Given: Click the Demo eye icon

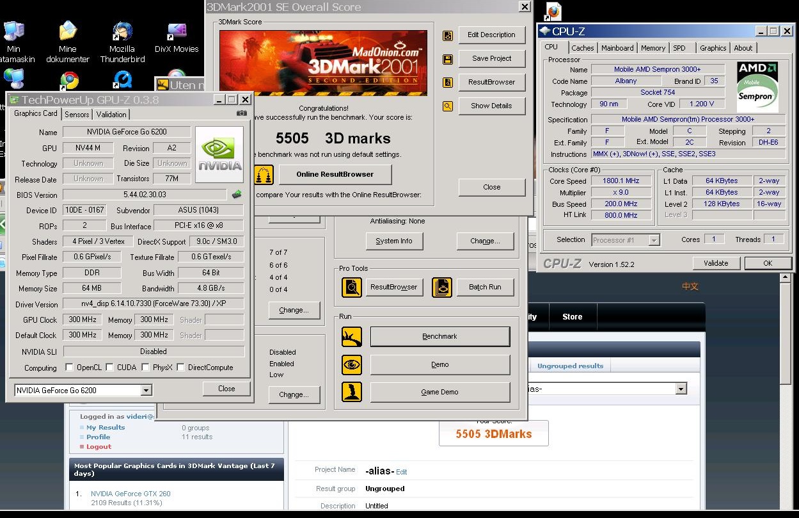Looking at the screenshot, I should [x=352, y=365].
